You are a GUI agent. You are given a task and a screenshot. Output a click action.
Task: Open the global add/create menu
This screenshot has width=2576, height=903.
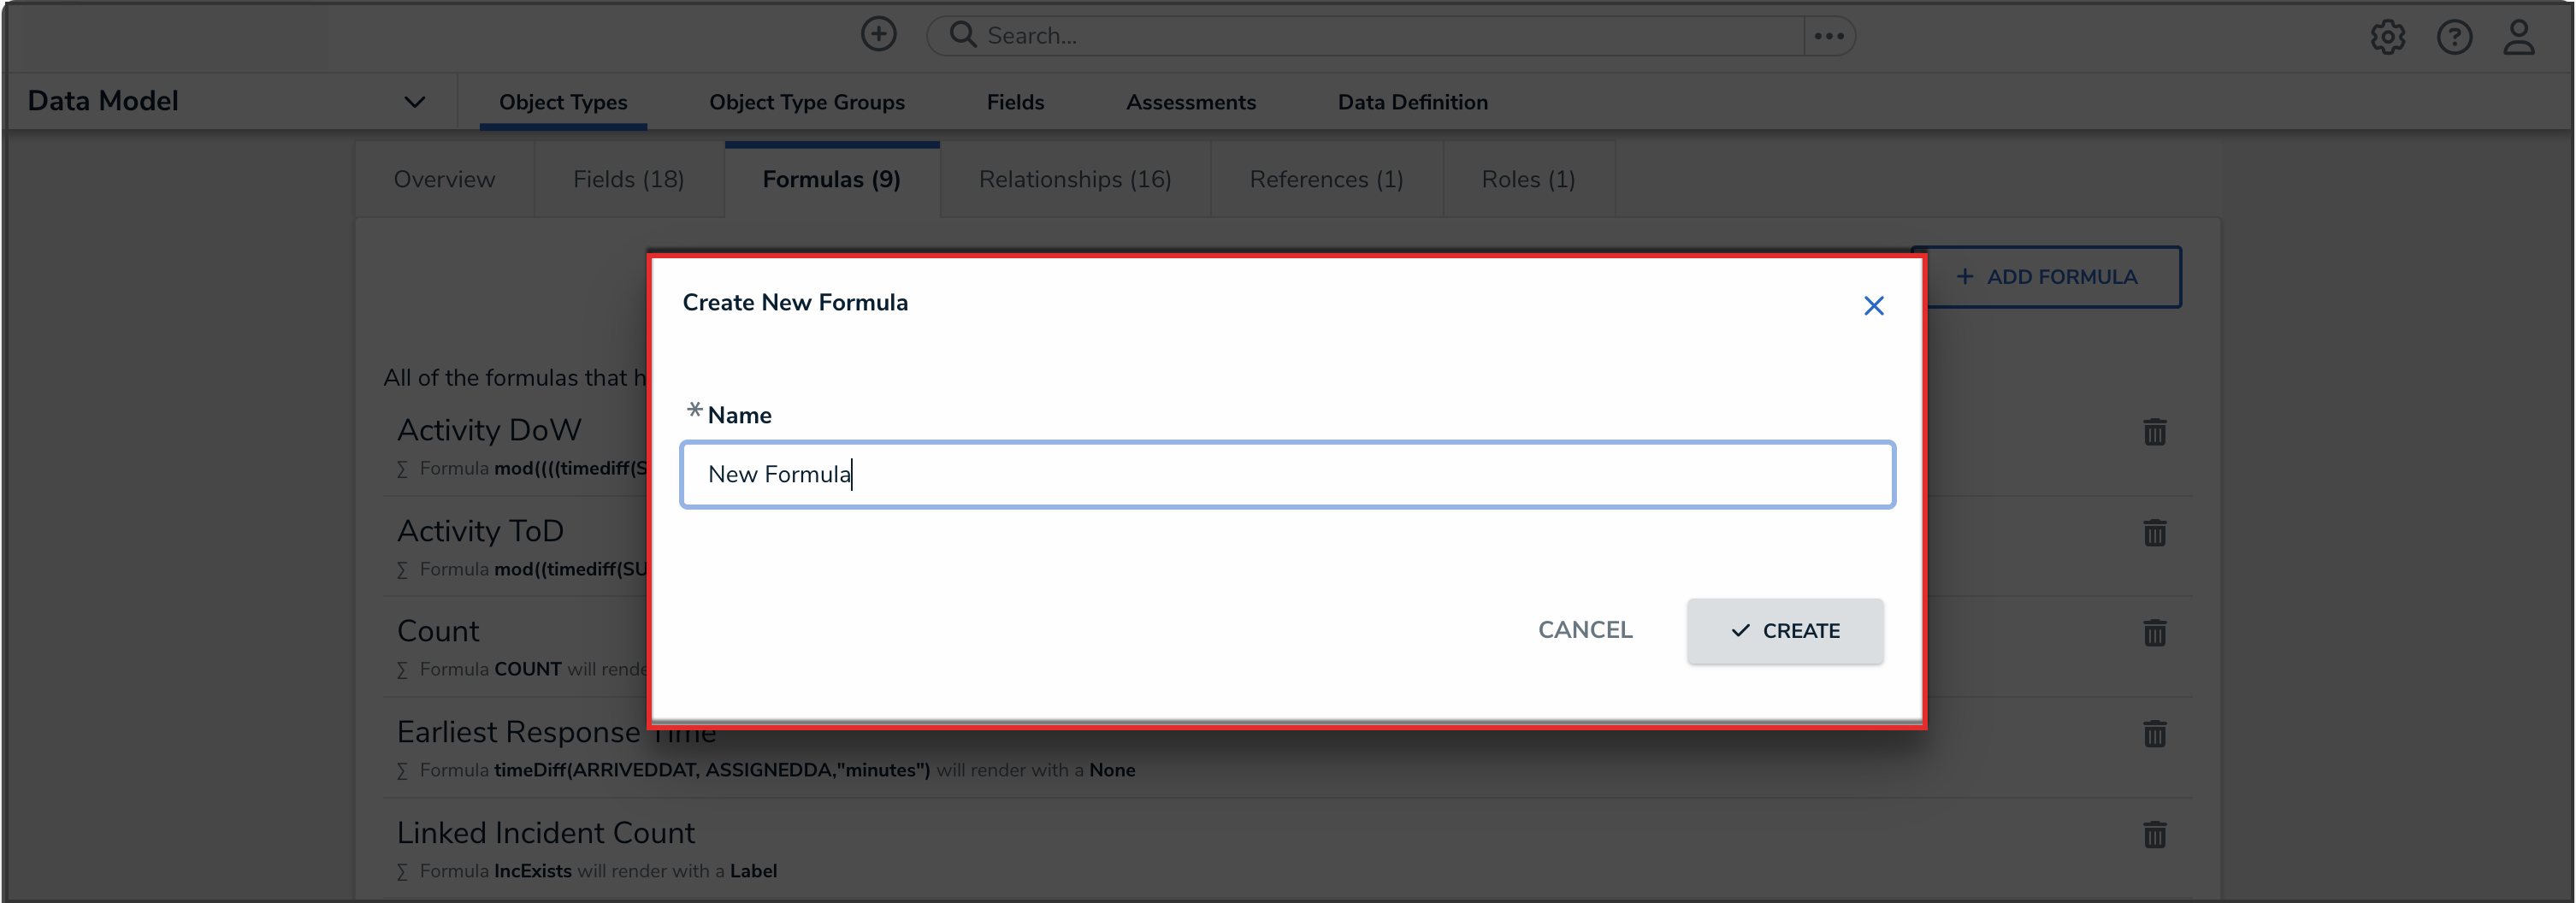point(878,34)
